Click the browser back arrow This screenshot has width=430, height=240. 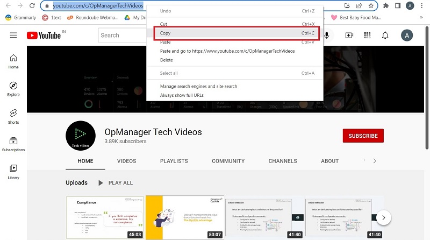(x=8, y=5)
